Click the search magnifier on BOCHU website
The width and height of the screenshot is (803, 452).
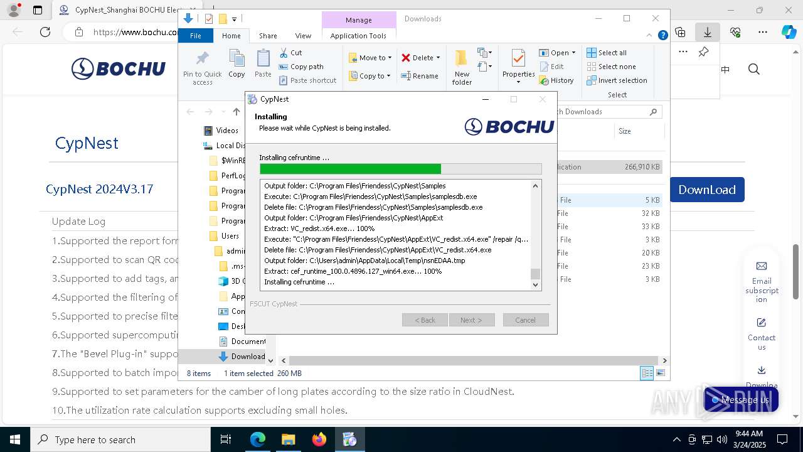pos(754,69)
